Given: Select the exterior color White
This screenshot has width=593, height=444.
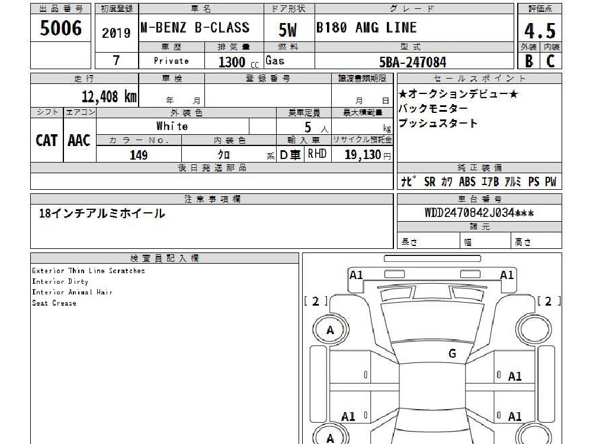Looking at the screenshot, I should [172, 126].
